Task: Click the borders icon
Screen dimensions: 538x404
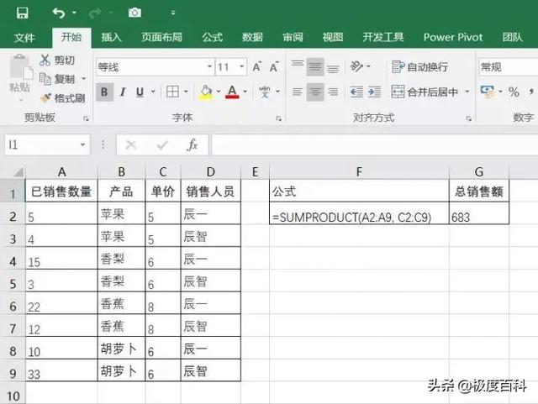Action: tap(172, 92)
